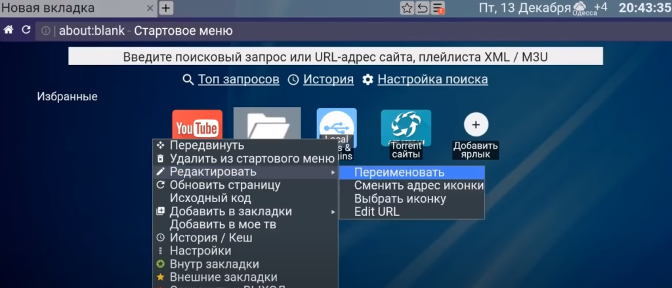Close the Новая вкладка tab
Image resolution: width=672 pixels, height=288 pixels.
pyautogui.click(x=150, y=9)
